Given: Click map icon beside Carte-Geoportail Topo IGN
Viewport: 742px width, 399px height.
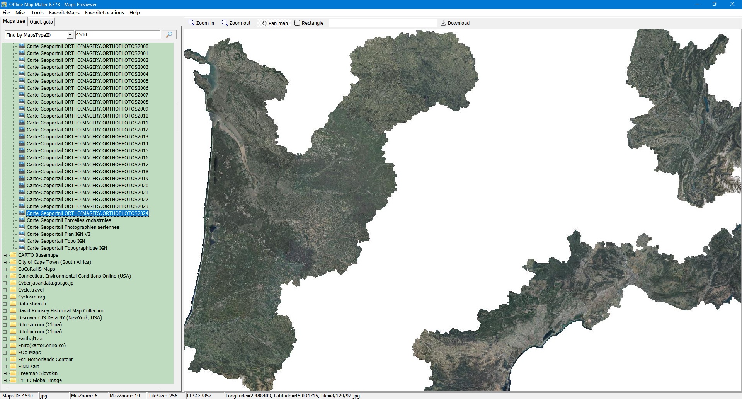Looking at the screenshot, I should coord(22,241).
